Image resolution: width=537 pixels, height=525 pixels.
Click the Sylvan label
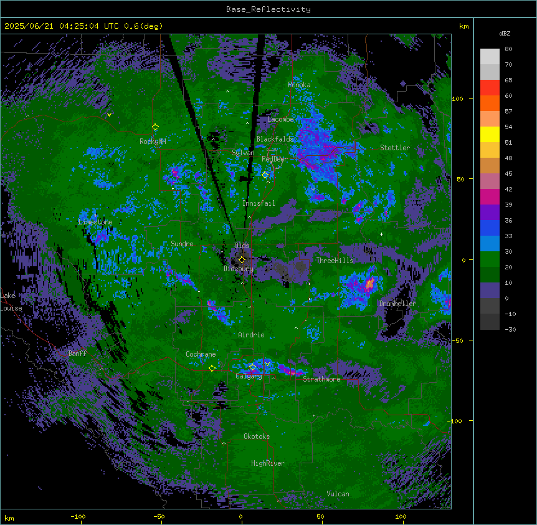(243, 153)
